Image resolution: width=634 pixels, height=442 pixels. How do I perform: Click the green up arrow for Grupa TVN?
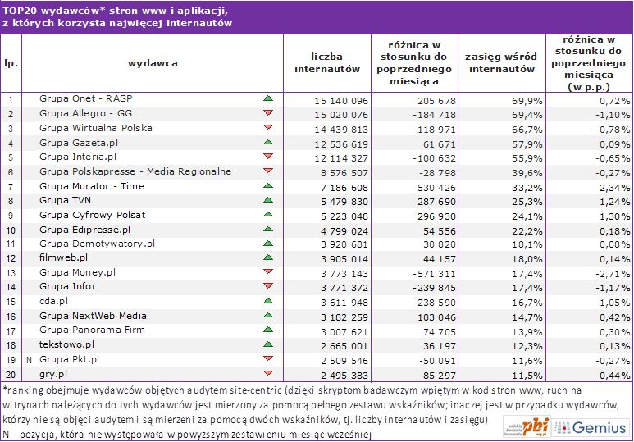268,200
